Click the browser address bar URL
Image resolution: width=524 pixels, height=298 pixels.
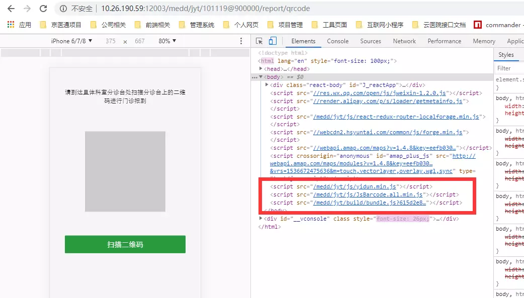(x=206, y=9)
